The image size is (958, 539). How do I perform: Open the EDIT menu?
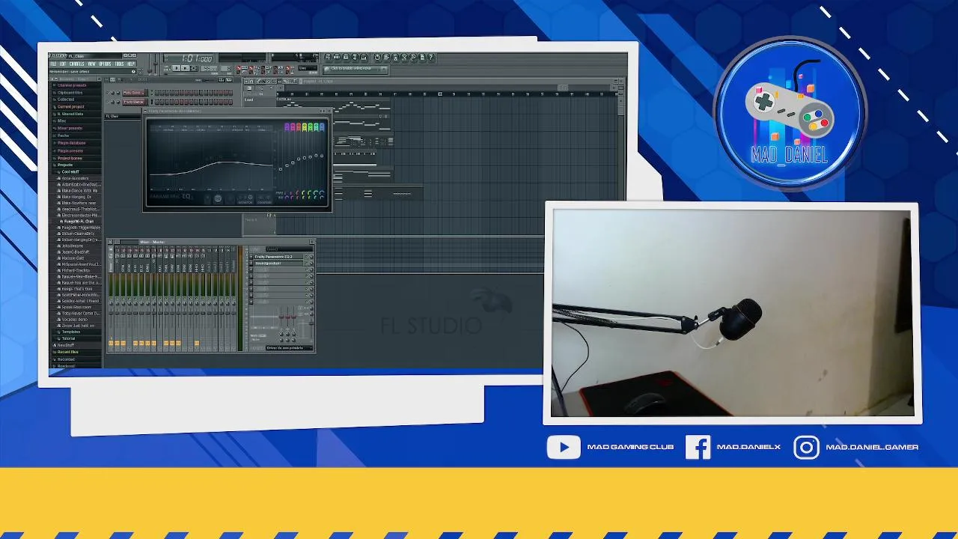pyautogui.click(x=63, y=64)
